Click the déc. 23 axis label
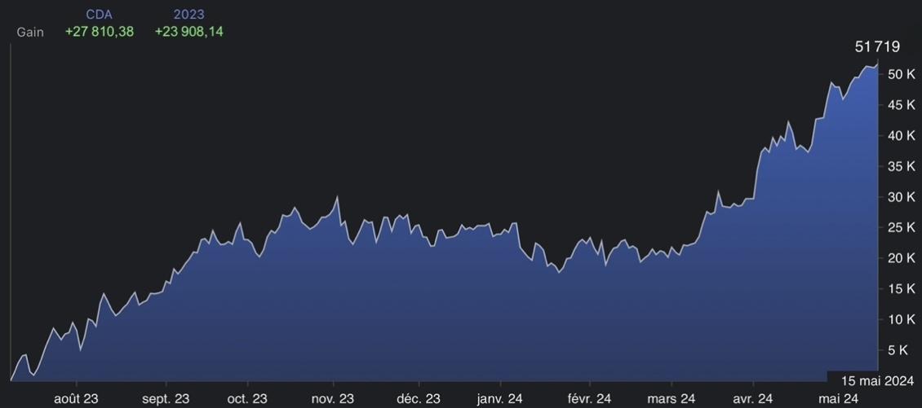Viewport: 922px width, 408px height. 418,399
